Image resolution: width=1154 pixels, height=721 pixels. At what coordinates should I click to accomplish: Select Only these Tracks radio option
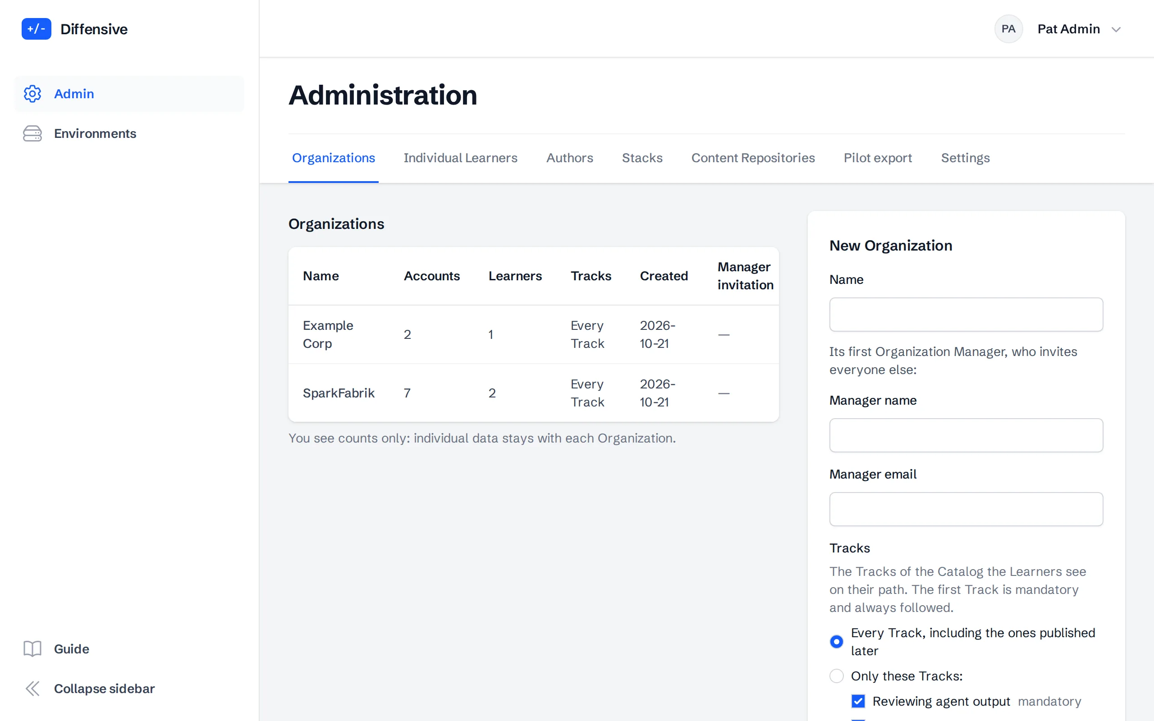click(836, 675)
